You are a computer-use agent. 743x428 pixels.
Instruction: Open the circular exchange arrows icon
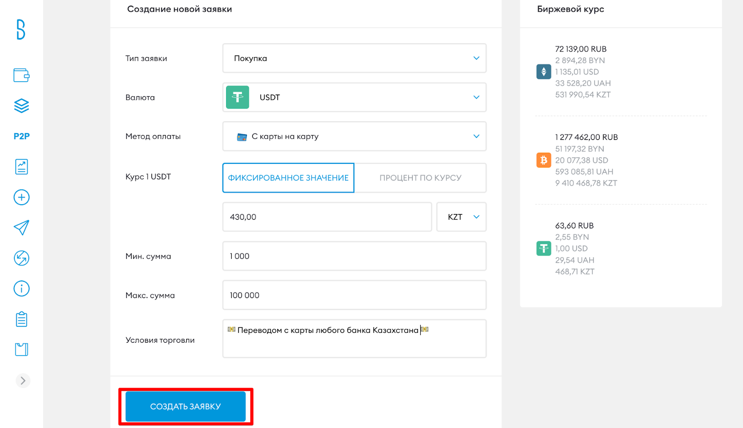click(21, 258)
